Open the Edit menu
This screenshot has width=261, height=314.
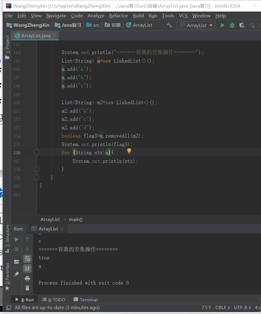[x=22, y=15]
